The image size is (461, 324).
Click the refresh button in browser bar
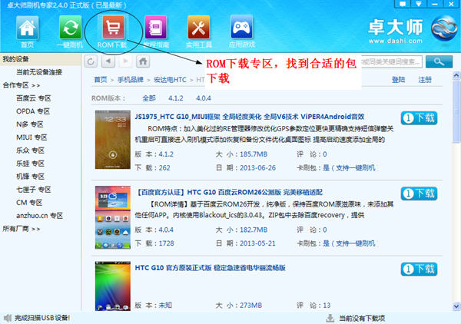click(x=91, y=61)
